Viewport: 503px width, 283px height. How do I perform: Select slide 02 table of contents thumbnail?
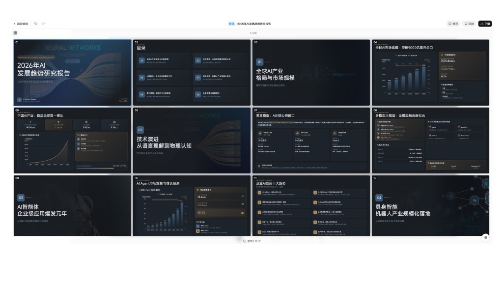(192, 72)
